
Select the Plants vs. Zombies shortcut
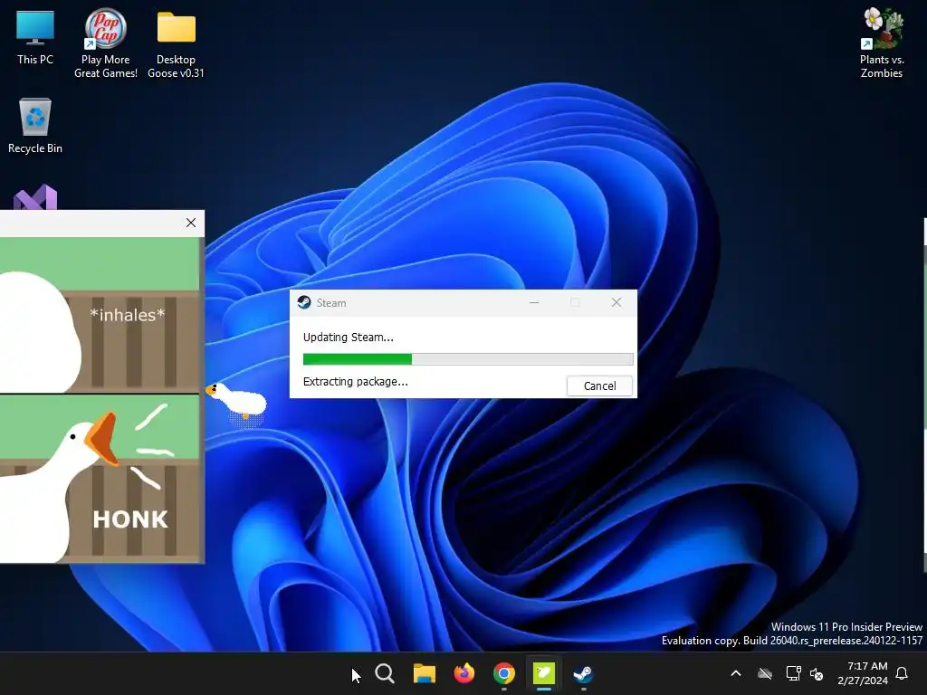pyautogui.click(x=882, y=43)
